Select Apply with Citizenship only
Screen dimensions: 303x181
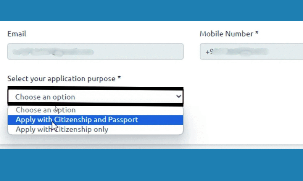(x=62, y=129)
